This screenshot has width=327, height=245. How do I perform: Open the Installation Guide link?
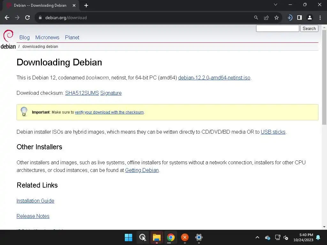(x=35, y=201)
